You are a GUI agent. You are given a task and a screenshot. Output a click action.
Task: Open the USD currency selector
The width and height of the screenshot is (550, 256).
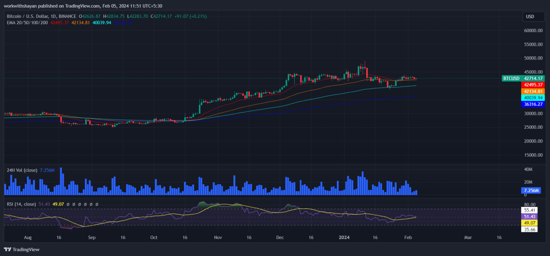(530, 16)
